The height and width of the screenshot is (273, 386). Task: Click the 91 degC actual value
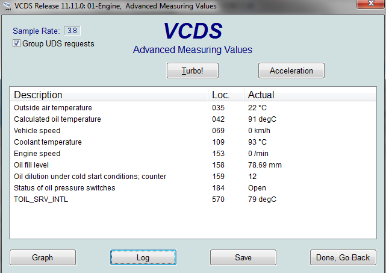[x=262, y=119]
